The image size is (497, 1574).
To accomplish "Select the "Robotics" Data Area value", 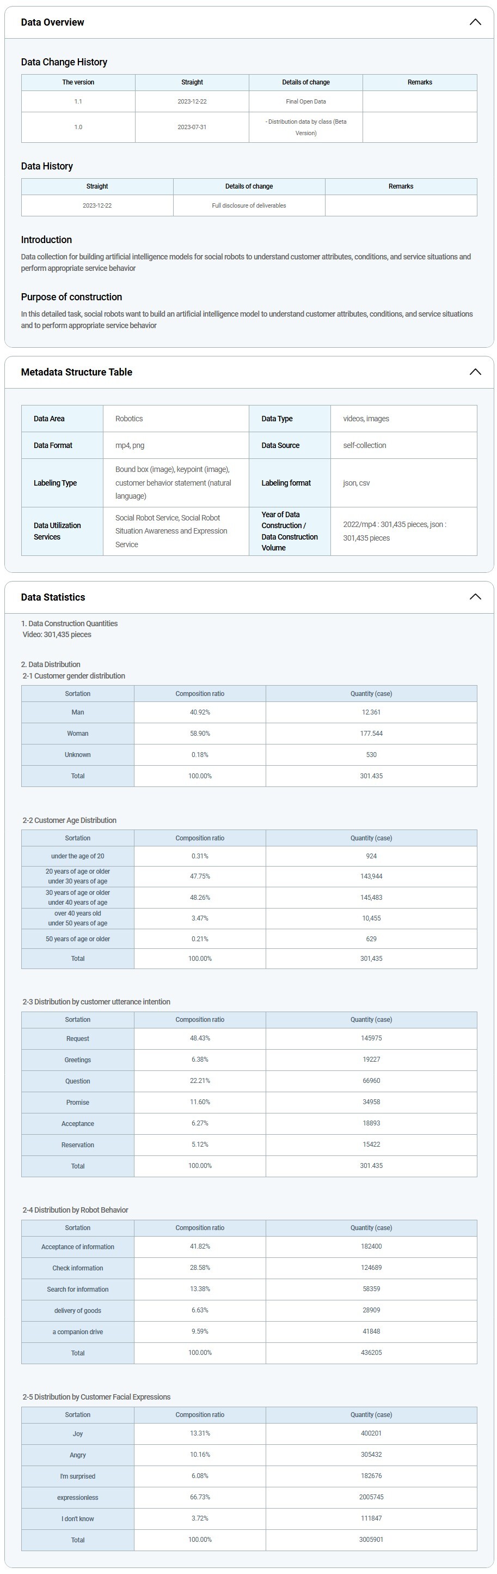I will [x=129, y=419].
